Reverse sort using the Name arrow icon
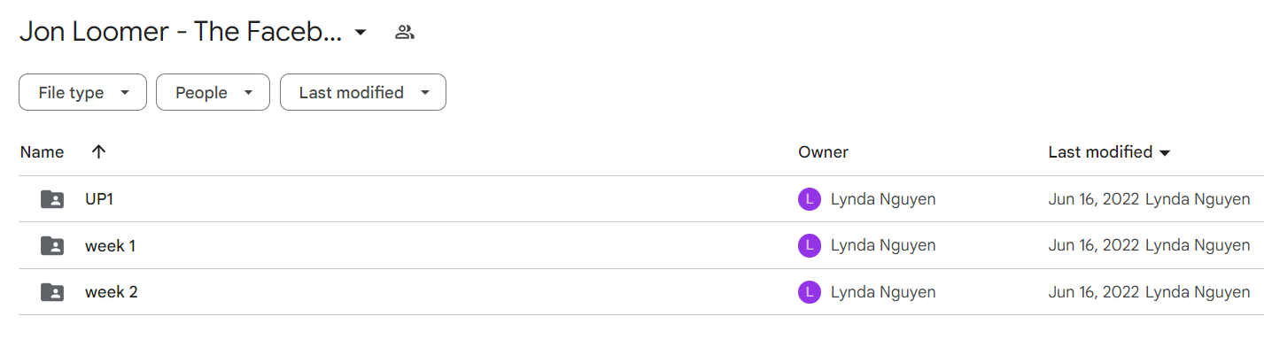The image size is (1264, 363). (98, 151)
